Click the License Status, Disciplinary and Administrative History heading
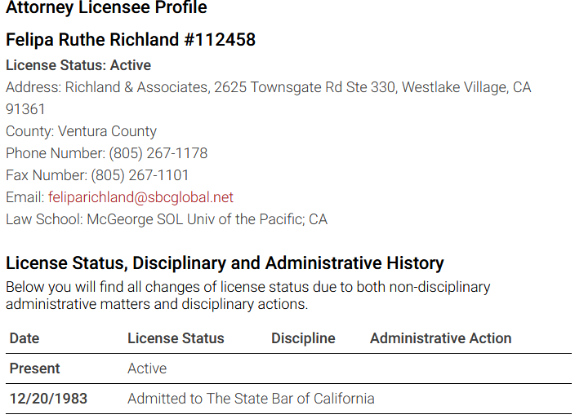Viewport: 575px width, 419px height. pyautogui.click(x=225, y=263)
